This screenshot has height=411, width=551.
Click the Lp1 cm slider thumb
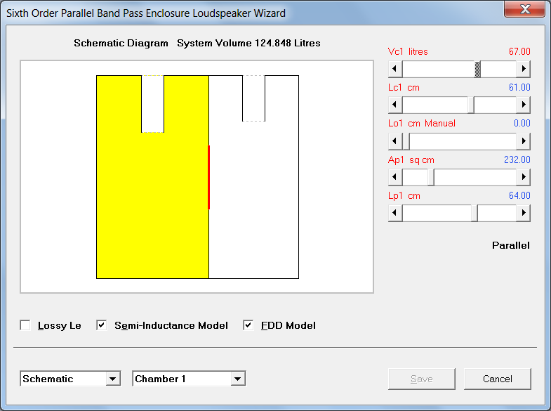click(x=474, y=213)
